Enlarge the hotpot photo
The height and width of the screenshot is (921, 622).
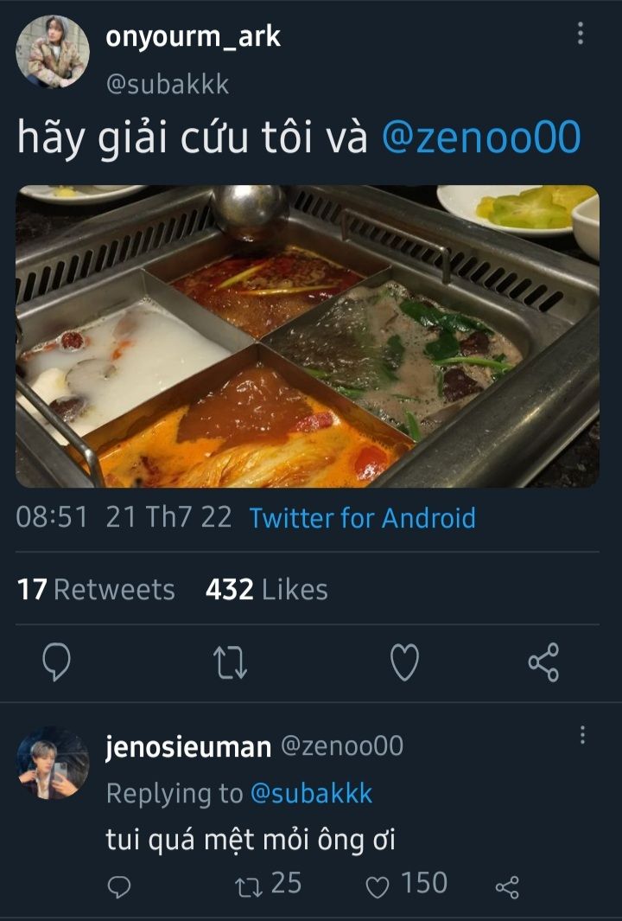pos(307,336)
